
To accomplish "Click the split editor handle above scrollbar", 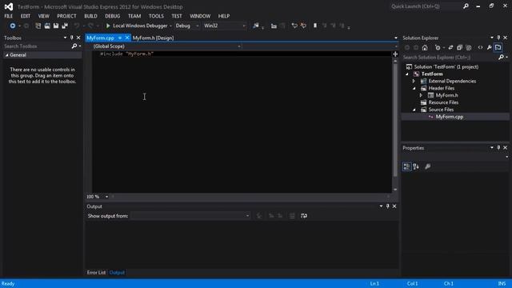I will (395, 54).
